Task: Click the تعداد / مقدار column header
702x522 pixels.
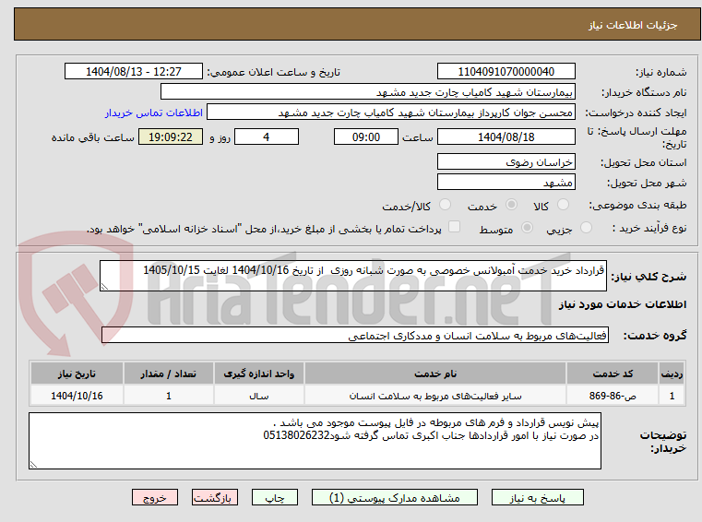Action: tap(168, 374)
